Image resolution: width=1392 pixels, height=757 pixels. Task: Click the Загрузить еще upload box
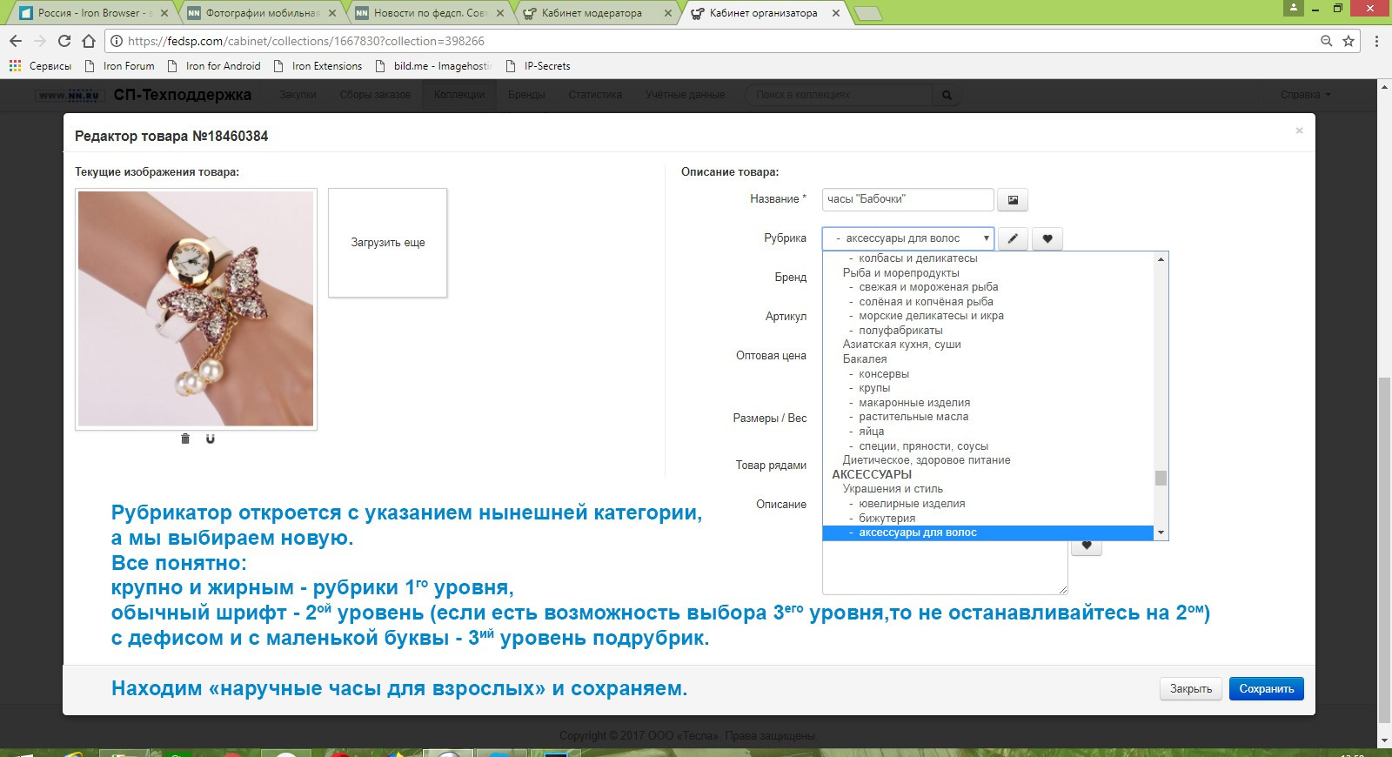[x=388, y=243]
